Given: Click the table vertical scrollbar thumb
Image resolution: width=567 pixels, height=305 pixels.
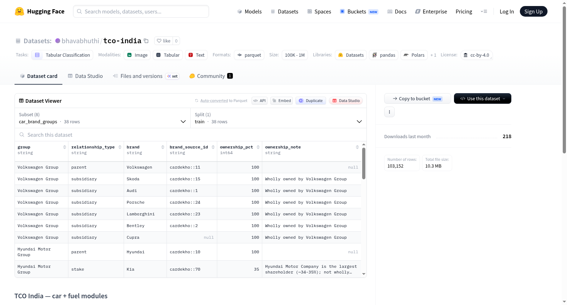Looking at the screenshot, I should click(x=364, y=163).
